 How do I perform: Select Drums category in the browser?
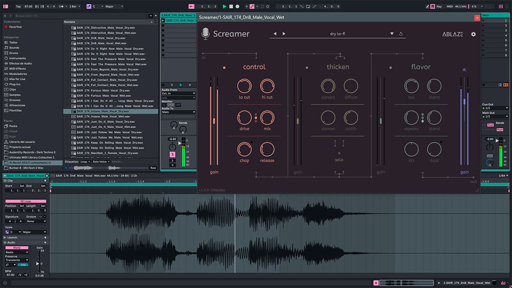click(x=14, y=53)
